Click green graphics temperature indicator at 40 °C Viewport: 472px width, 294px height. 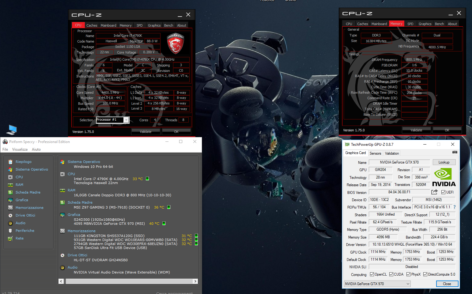pyautogui.click(x=164, y=224)
